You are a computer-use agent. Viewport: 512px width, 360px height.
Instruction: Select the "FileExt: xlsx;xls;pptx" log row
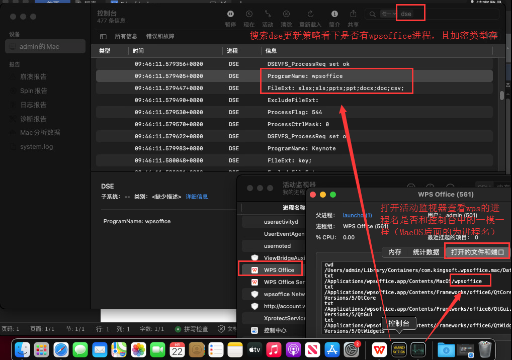[294, 88]
